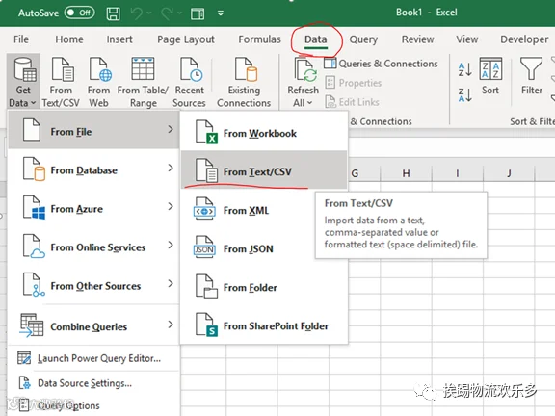The width and height of the screenshot is (555, 416).
Task: Click the Properties button
Action: click(x=353, y=83)
